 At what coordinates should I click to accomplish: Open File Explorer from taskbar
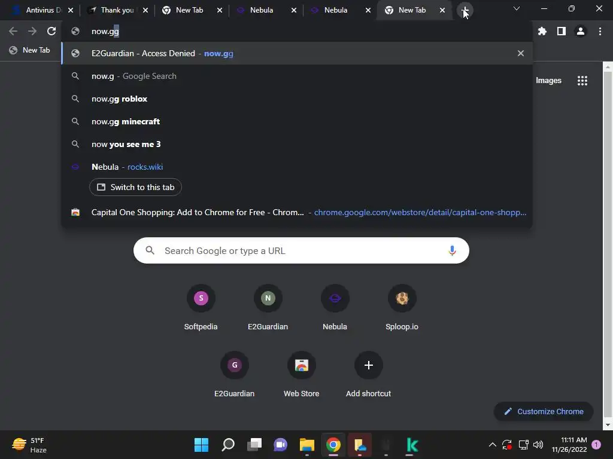coord(307,445)
